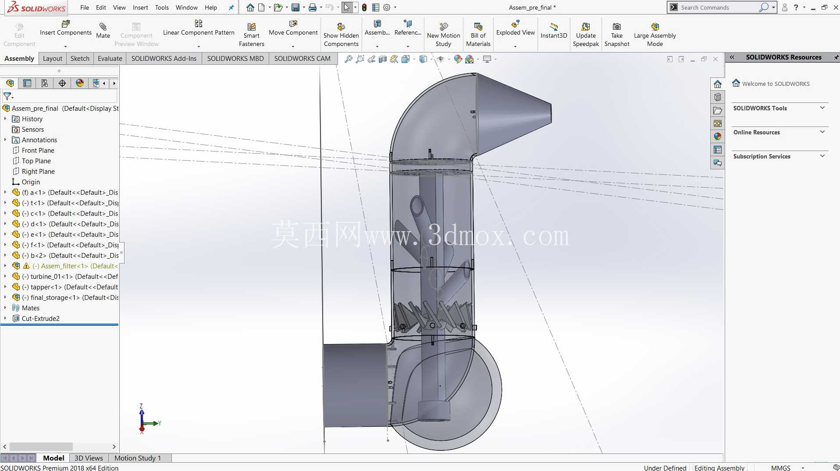The height and width of the screenshot is (471, 840).
Task: Toggle Large Assembly Mode
Action: click(x=655, y=35)
